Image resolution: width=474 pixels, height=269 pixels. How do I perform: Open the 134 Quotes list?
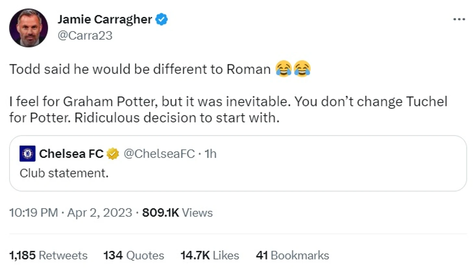pos(133,255)
